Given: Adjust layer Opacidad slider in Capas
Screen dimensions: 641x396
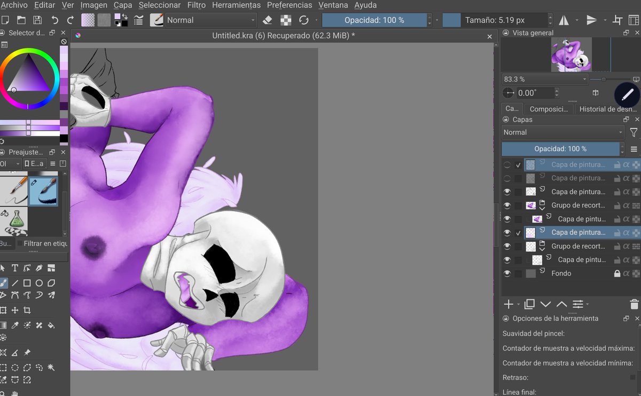Looking at the screenshot, I should pos(560,149).
